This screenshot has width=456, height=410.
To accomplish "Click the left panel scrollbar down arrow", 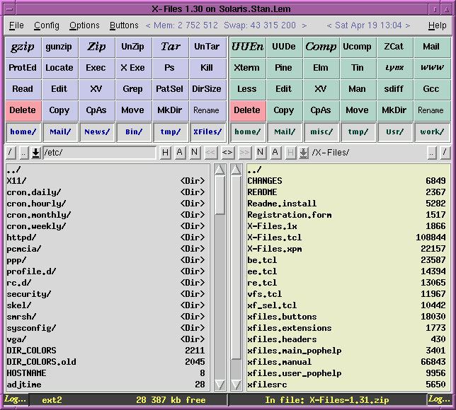I will [220, 385].
